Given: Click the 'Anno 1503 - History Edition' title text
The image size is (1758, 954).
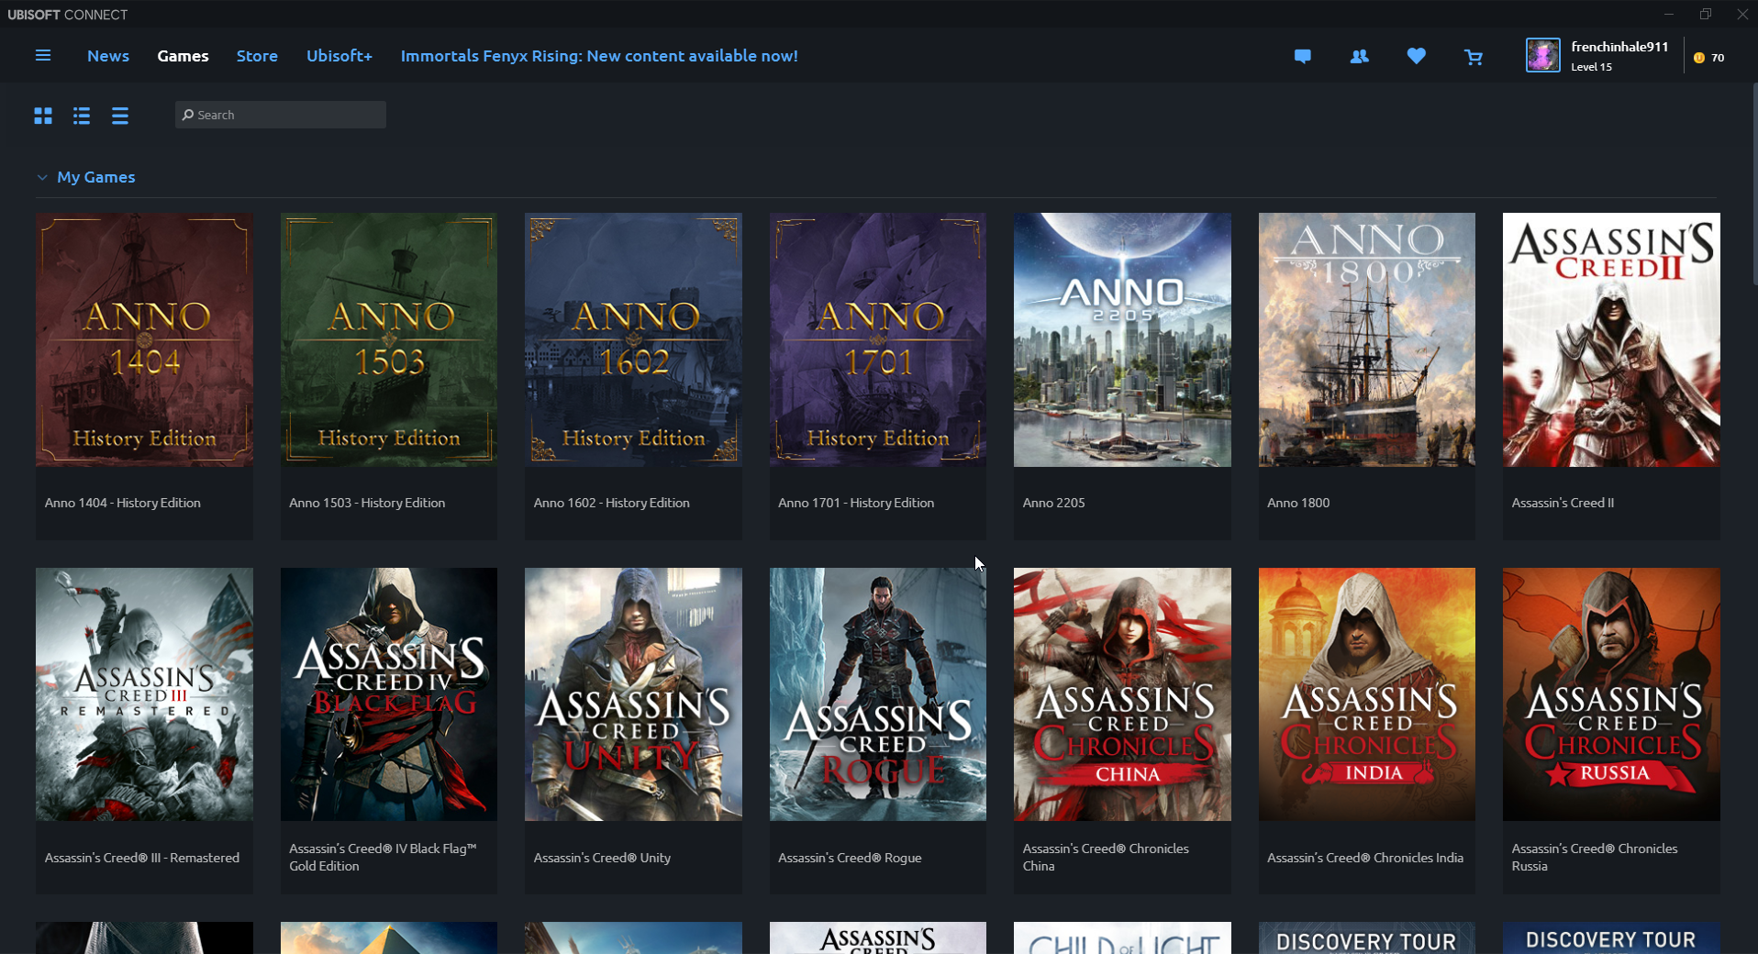Looking at the screenshot, I should tap(367, 503).
